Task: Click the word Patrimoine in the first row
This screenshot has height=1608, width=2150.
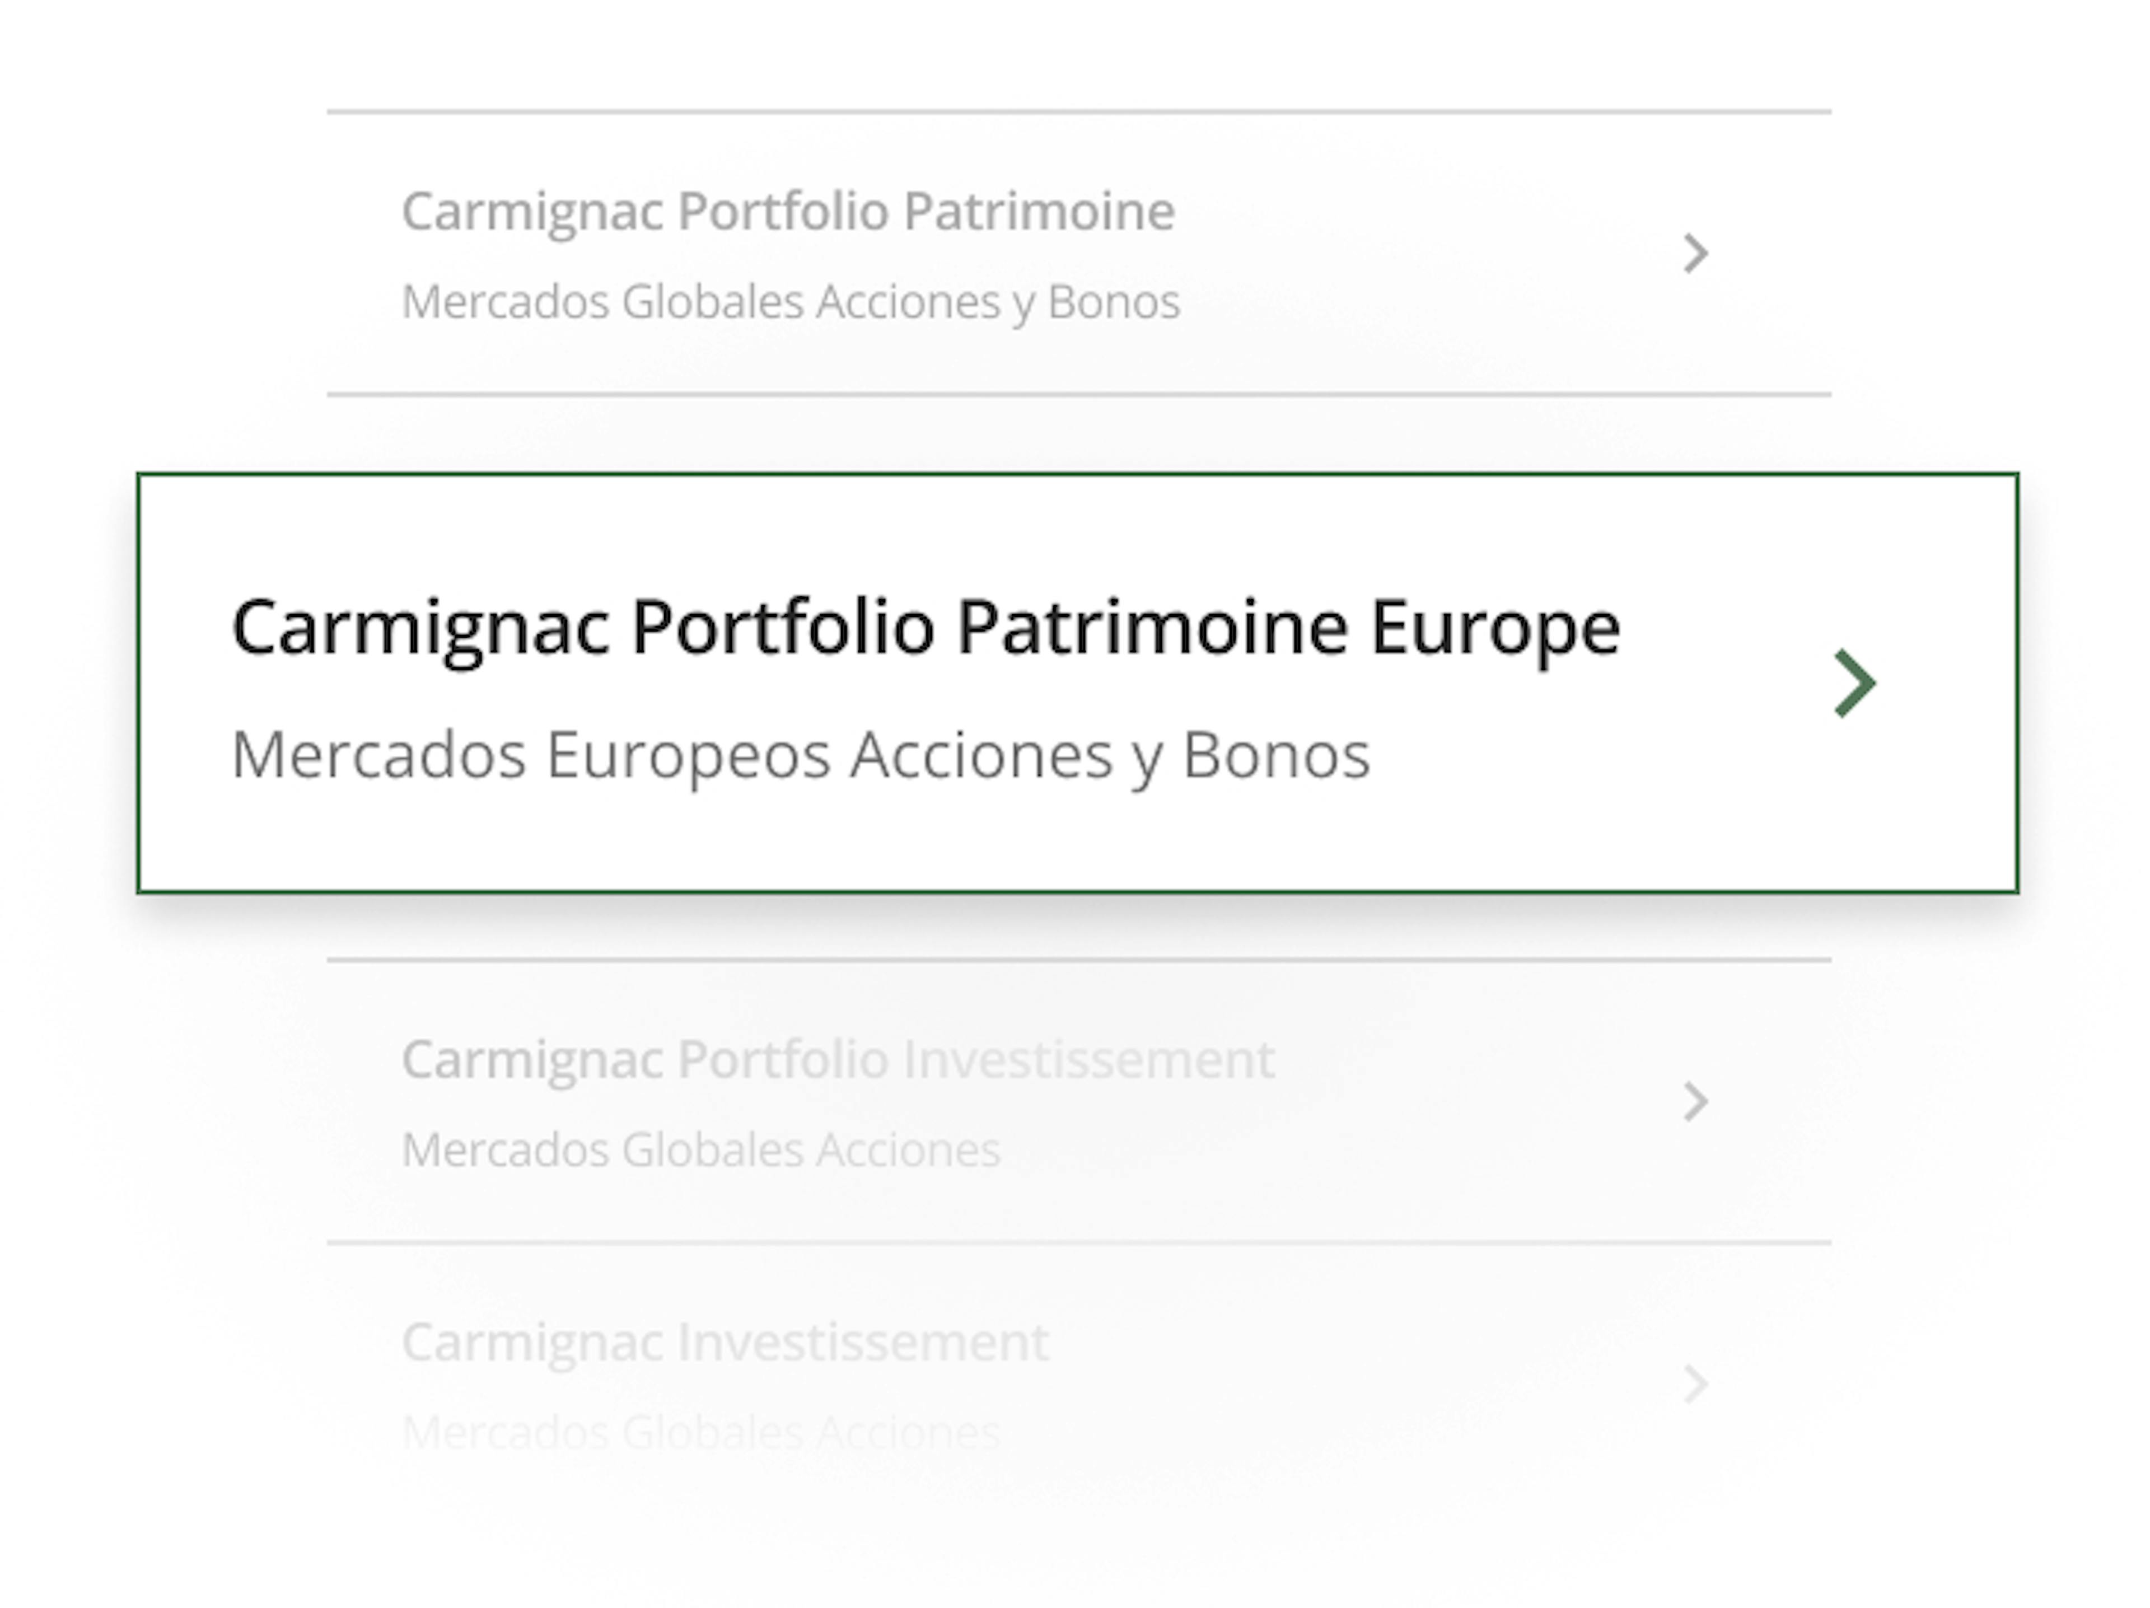Action: pos(1038,211)
